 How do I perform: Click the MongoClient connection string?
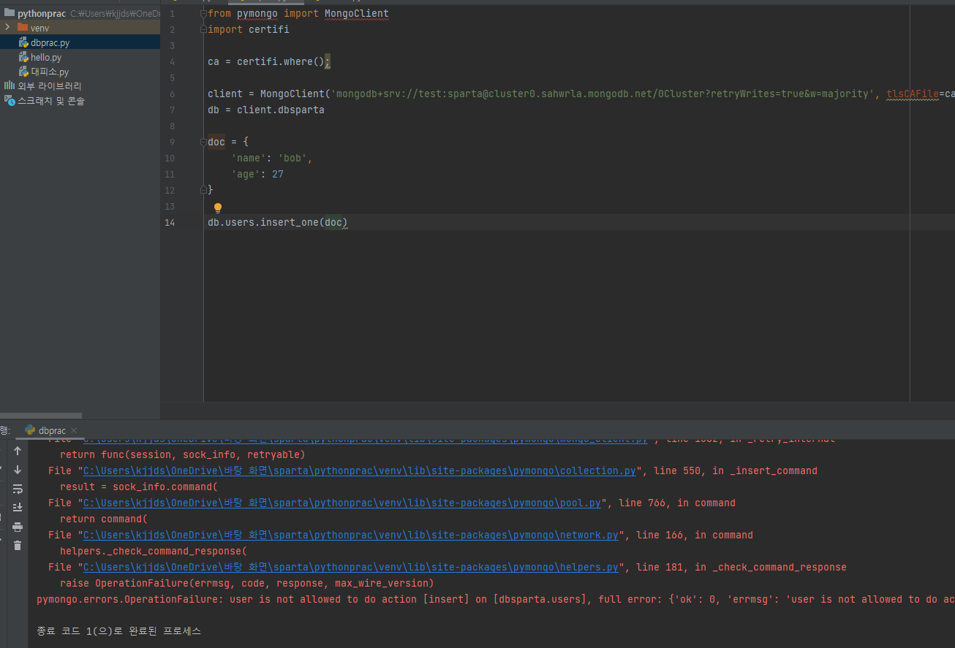(x=603, y=94)
